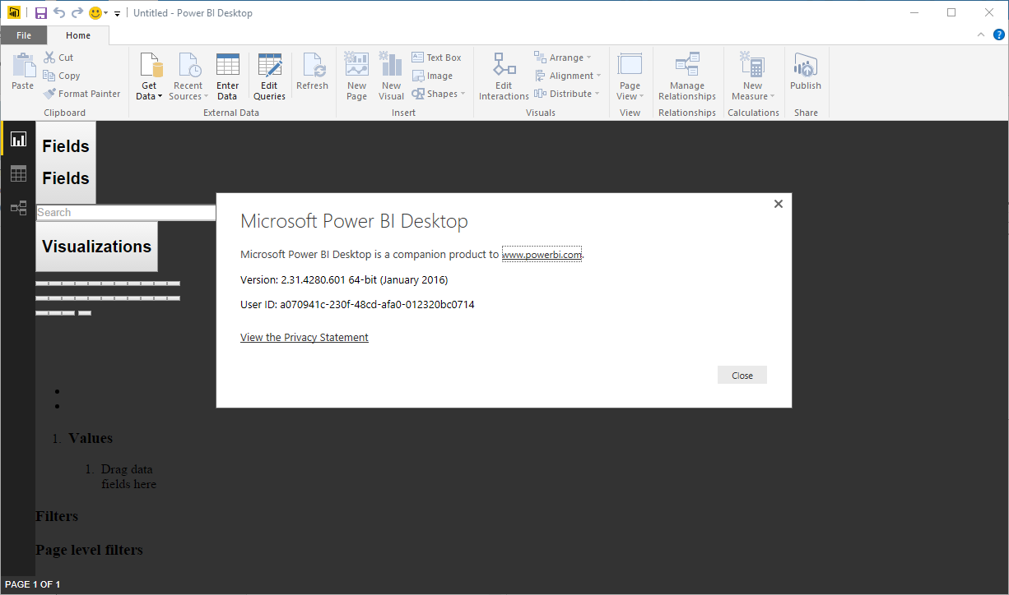Select the Home ribbon tab

coord(78,35)
